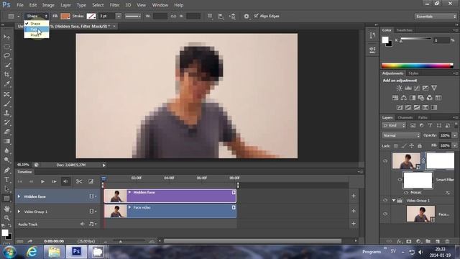
Task: Open the Windows Start menu
Action: pos(9,252)
